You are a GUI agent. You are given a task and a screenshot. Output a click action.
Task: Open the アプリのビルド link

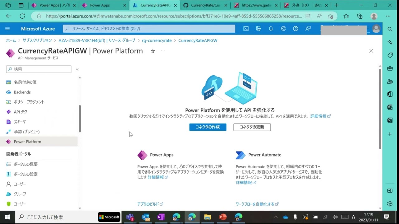(x=150, y=204)
